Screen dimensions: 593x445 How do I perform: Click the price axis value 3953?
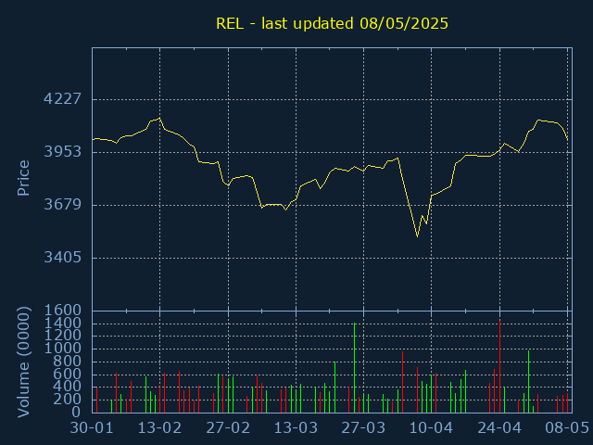click(x=63, y=152)
